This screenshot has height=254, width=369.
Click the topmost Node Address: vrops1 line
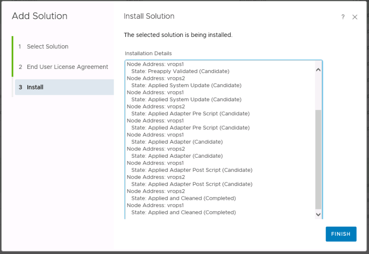155,64
